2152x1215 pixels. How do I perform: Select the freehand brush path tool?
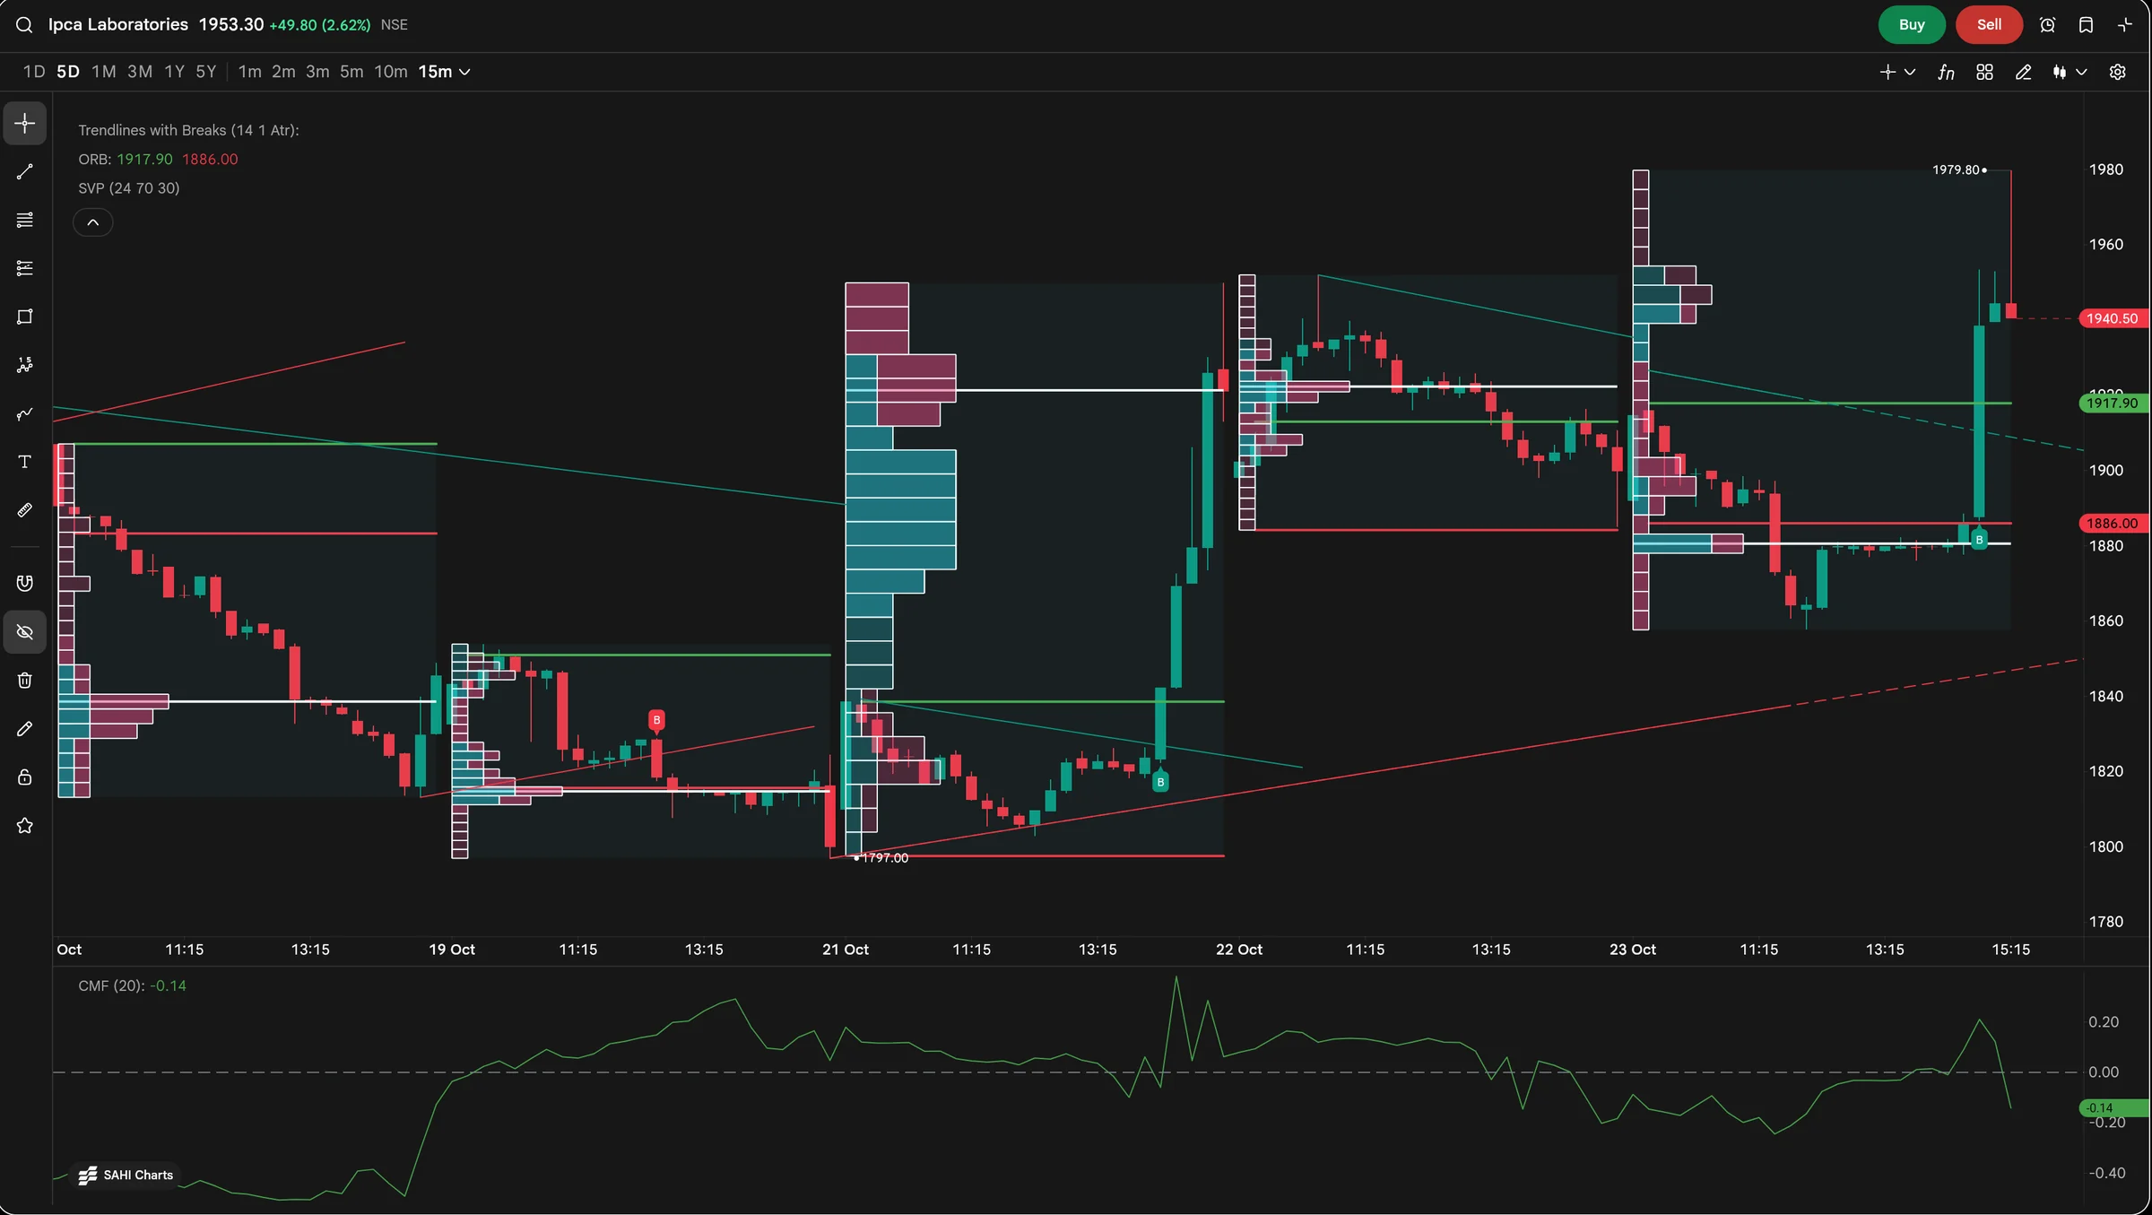point(25,413)
